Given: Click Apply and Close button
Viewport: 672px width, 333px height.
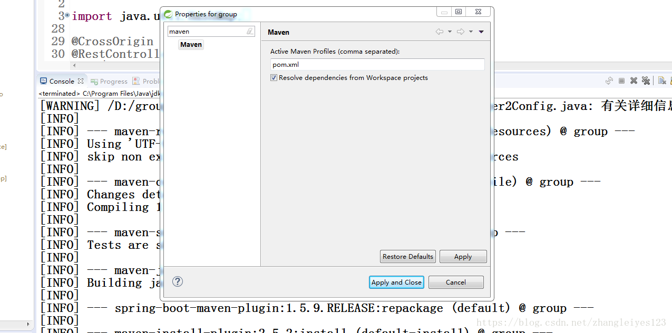Looking at the screenshot, I should click(x=396, y=282).
